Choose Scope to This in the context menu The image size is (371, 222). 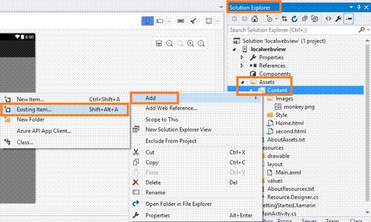[162, 120]
